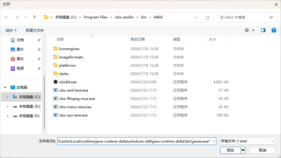This screenshot has height=158, width=281.
Task: Click the 添加 button
Action: click(230, 150)
